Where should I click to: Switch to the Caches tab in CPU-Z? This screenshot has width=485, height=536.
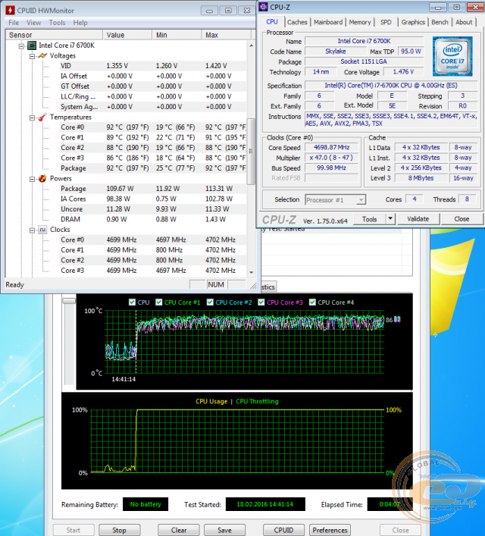pyautogui.click(x=297, y=22)
